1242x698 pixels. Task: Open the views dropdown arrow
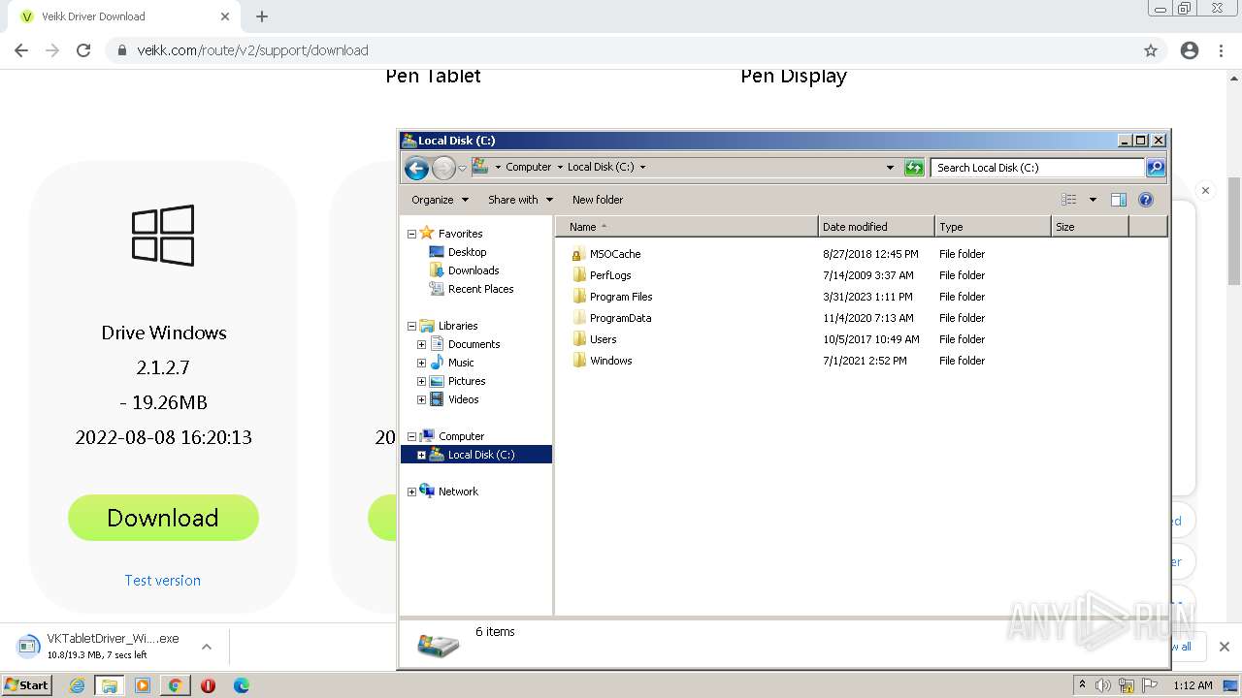tap(1093, 200)
